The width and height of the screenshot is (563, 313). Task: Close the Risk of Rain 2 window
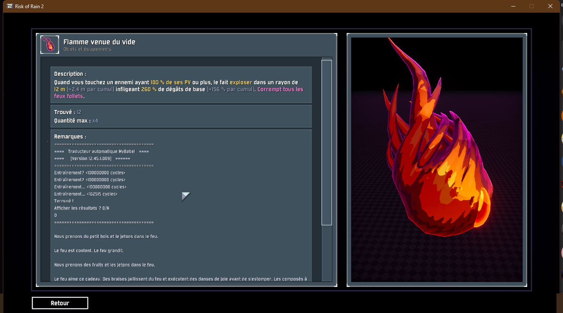550,6
